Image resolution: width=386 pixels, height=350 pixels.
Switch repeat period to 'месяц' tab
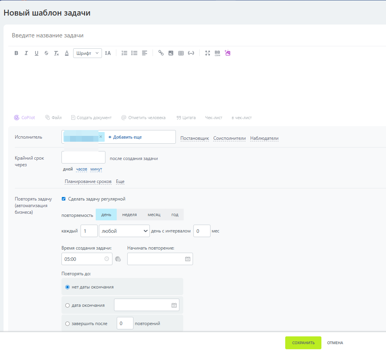pyautogui.click(x=154, y=215)
